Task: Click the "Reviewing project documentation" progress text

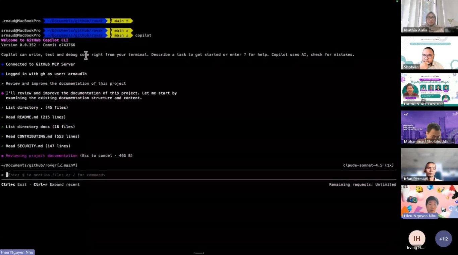Action: (41, 156)
